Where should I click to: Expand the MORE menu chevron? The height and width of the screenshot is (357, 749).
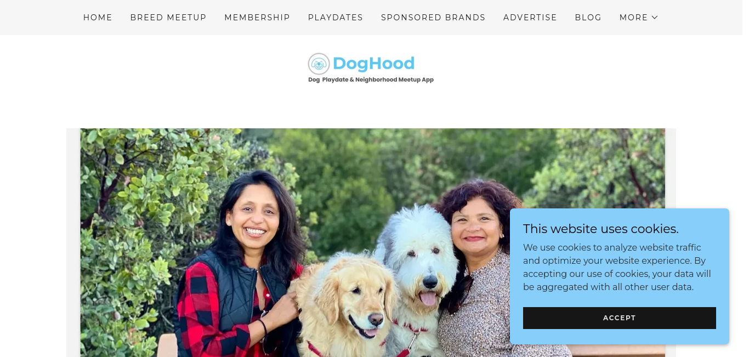(x=655, y=18)
